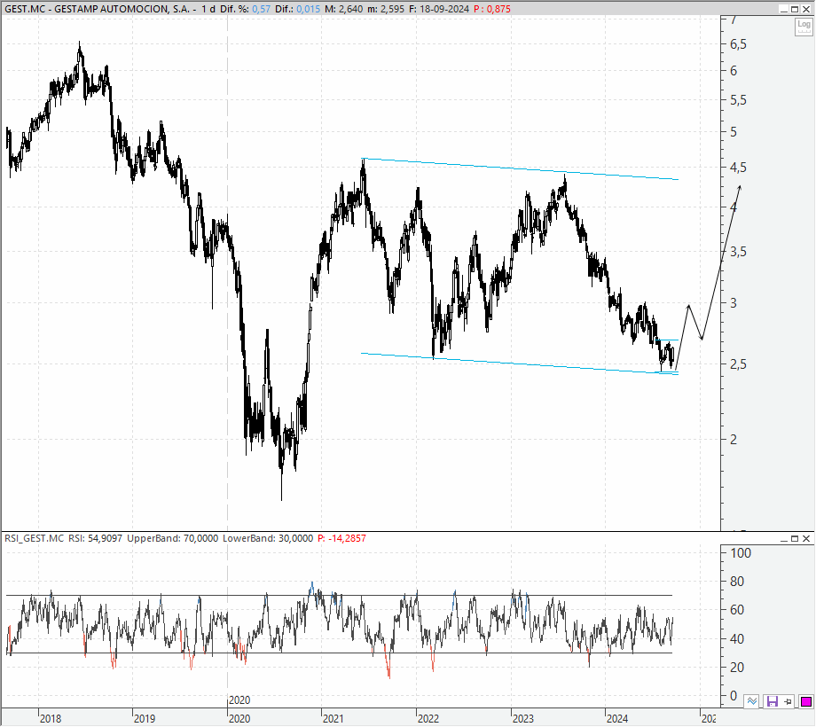Click the 'LowerBand: 30,0000' label
Screen dimensions: 816x727
[268, 538]
